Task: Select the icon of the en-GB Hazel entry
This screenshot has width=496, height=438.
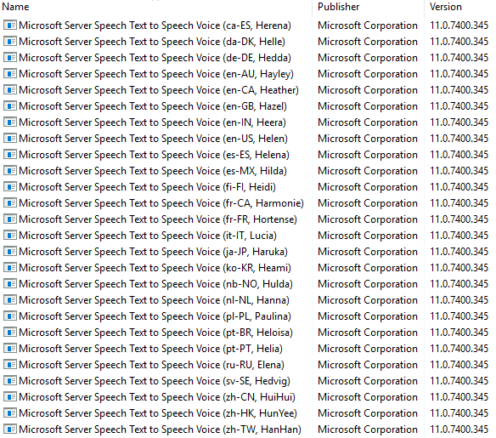Action: point(10,105)
